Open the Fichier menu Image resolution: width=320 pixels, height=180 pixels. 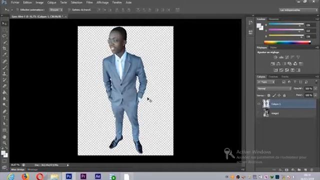click(x=15, y=2)
